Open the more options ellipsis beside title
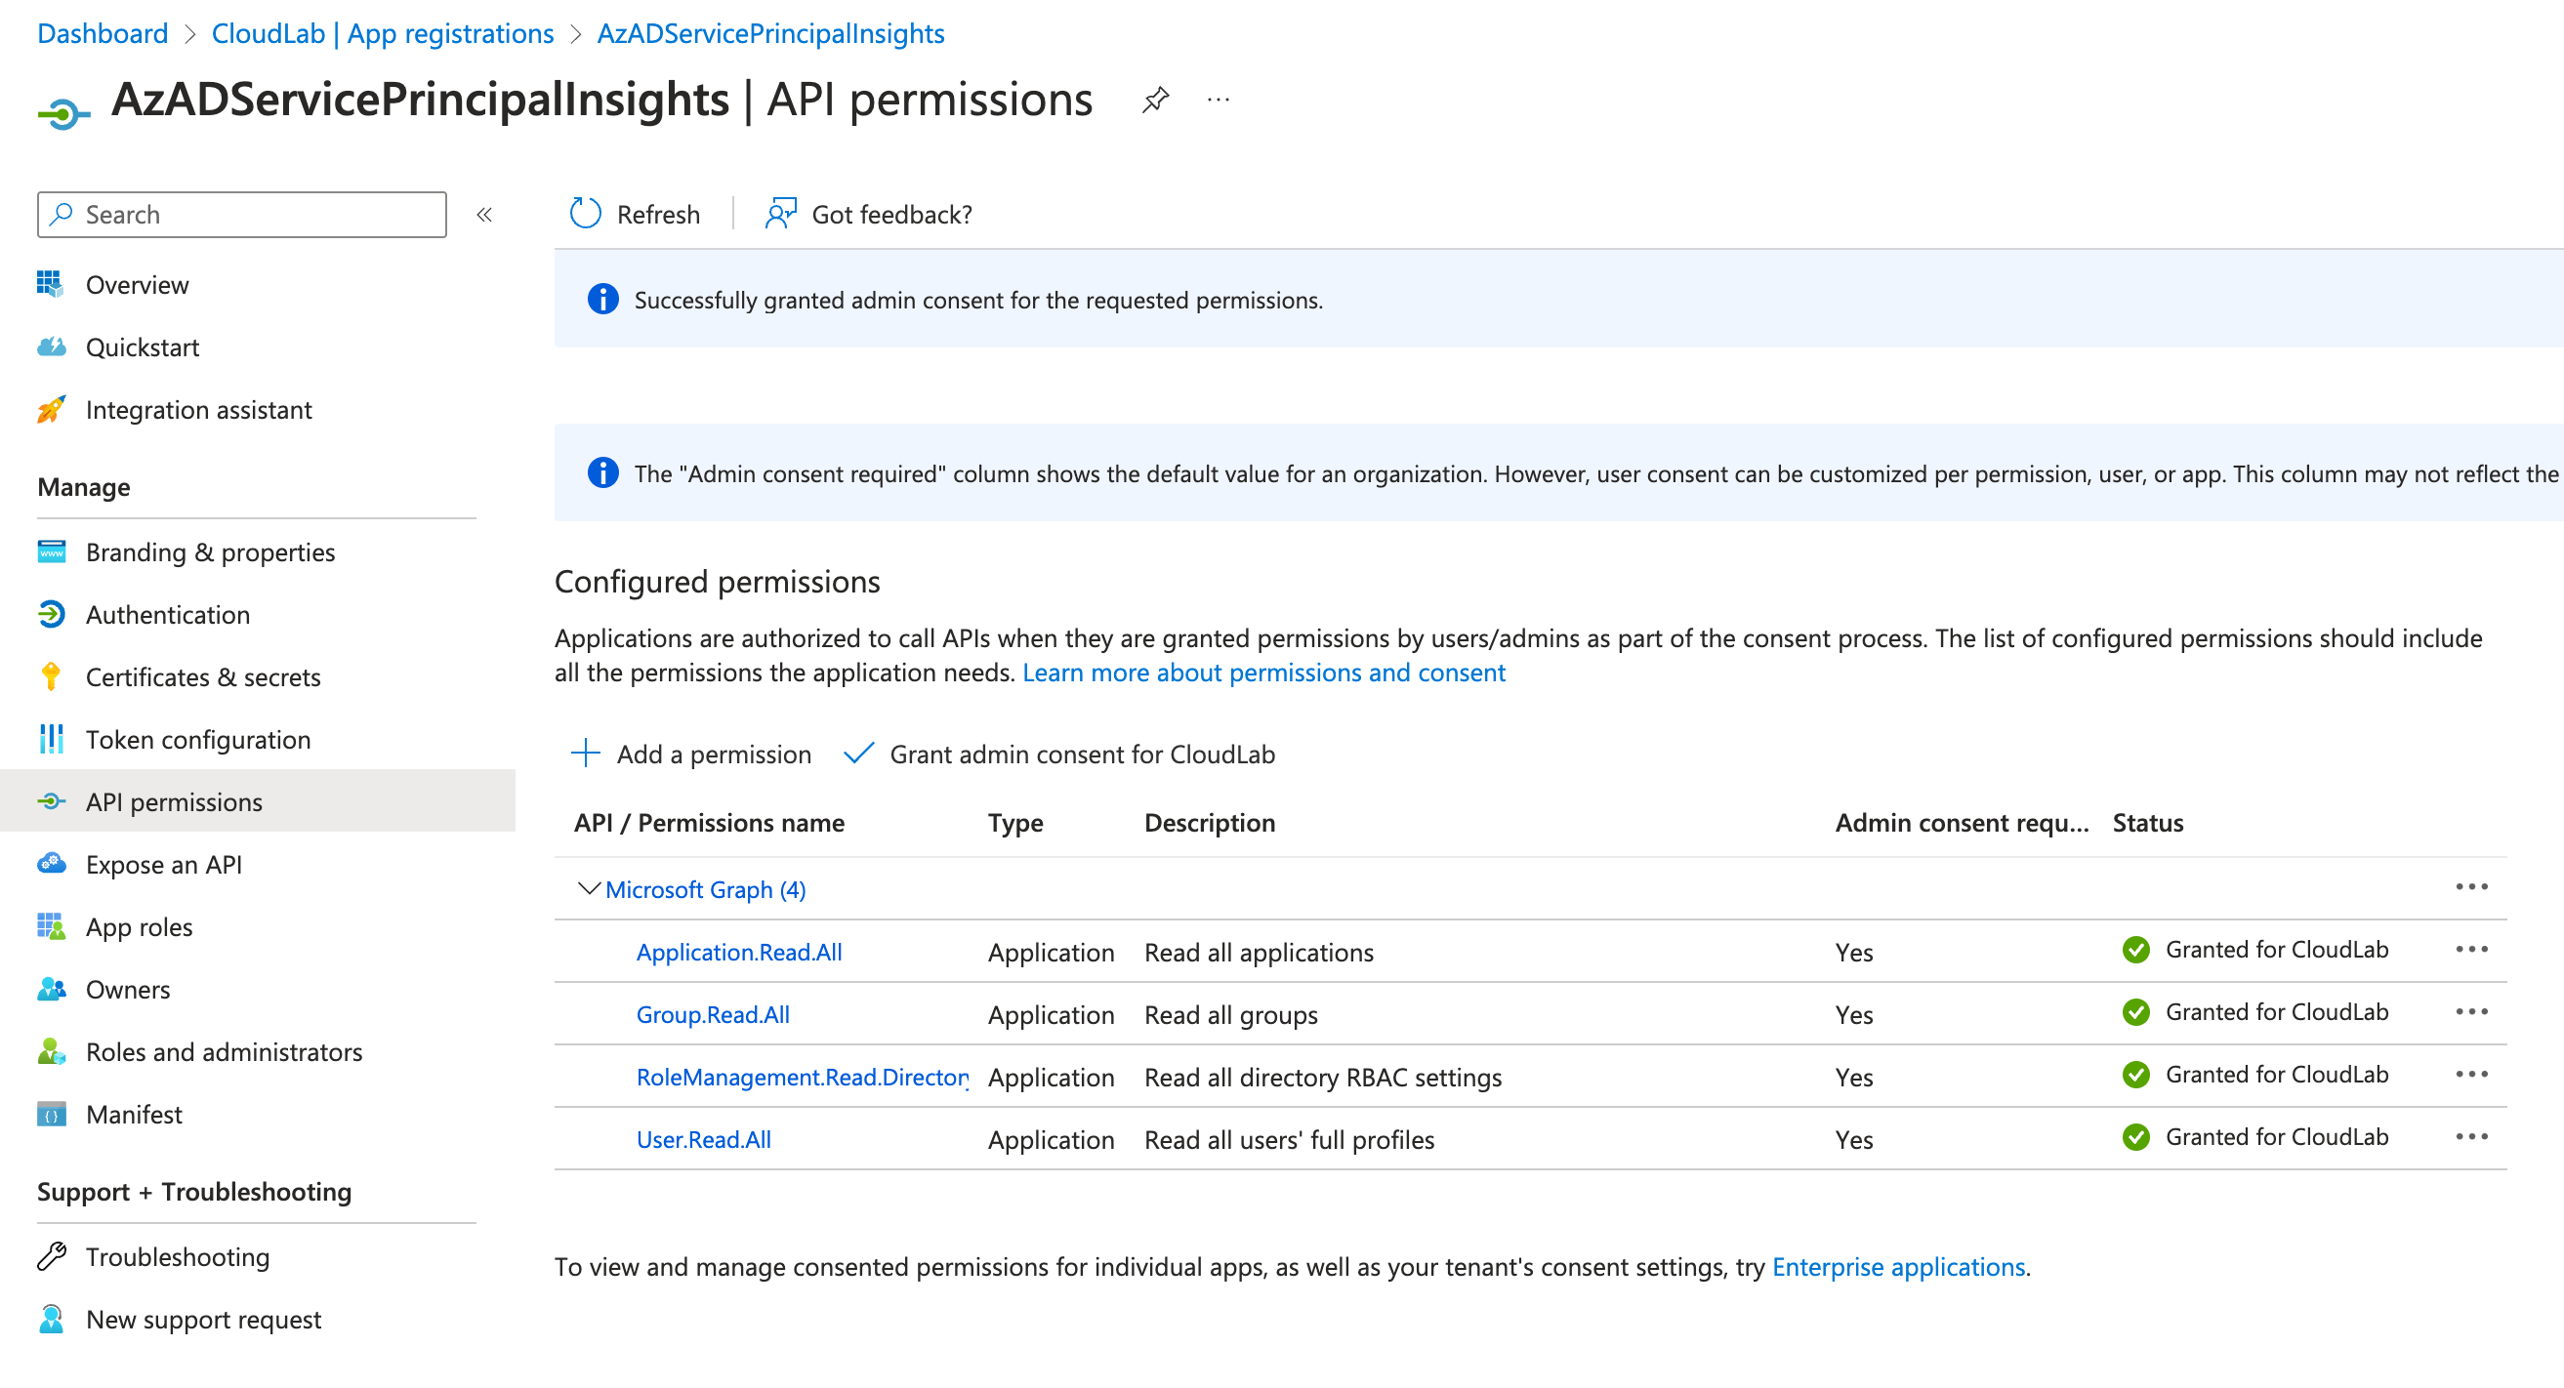The width and height of the screenshot is (2564, 1388). click(1219, 100)
